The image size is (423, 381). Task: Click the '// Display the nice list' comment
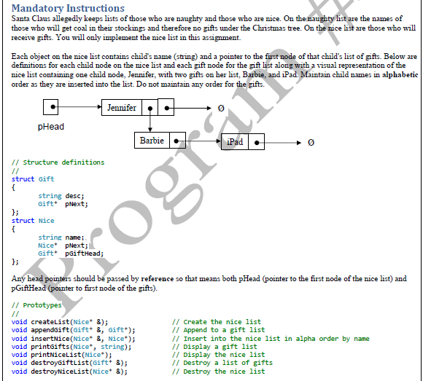pyautogui.click(x=218, y=355)
